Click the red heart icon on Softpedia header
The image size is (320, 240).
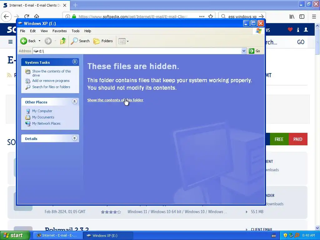click(290, 30)
